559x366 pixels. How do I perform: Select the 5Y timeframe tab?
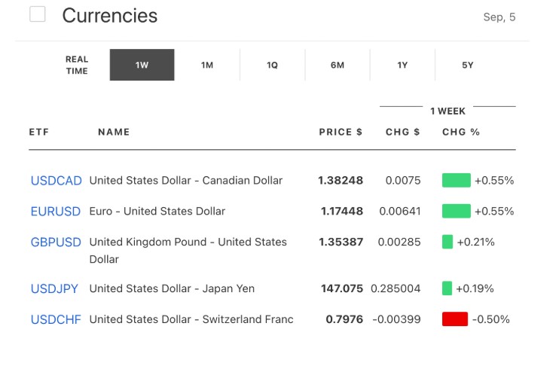(467, 65)
